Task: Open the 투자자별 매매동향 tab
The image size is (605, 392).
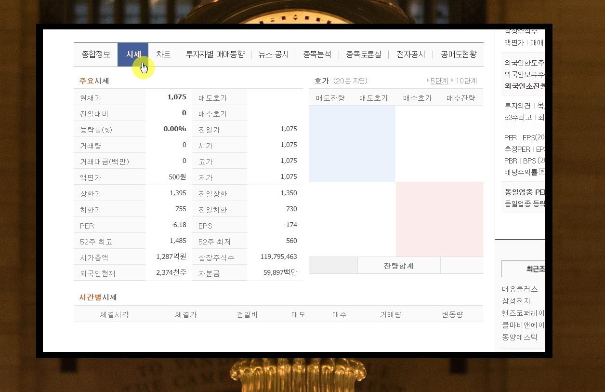Action: 215,54
